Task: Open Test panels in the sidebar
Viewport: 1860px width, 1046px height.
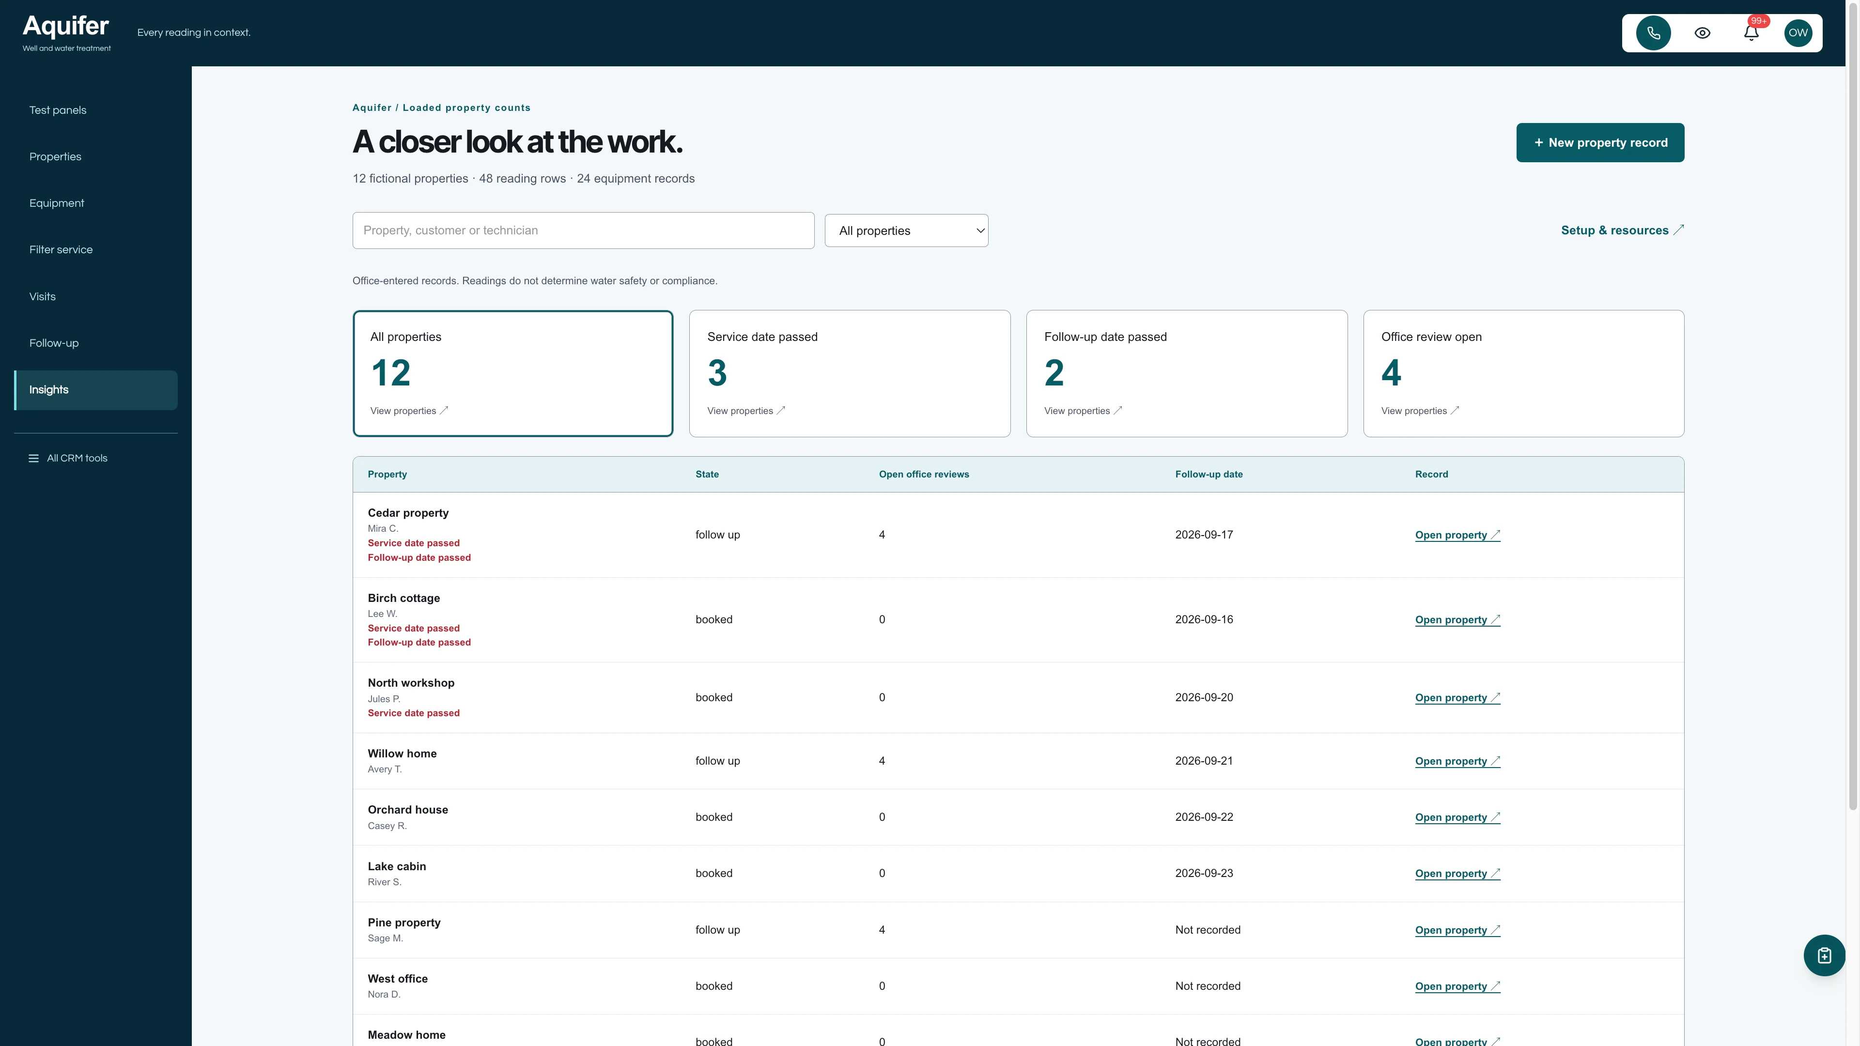Action: pyautogui.click(x=58, y=110)
